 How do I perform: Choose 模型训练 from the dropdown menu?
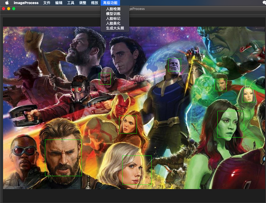click(x=113, y=14)
